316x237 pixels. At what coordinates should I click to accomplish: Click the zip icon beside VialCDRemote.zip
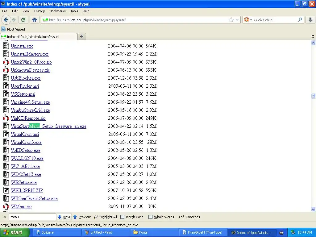pos(6,118)
